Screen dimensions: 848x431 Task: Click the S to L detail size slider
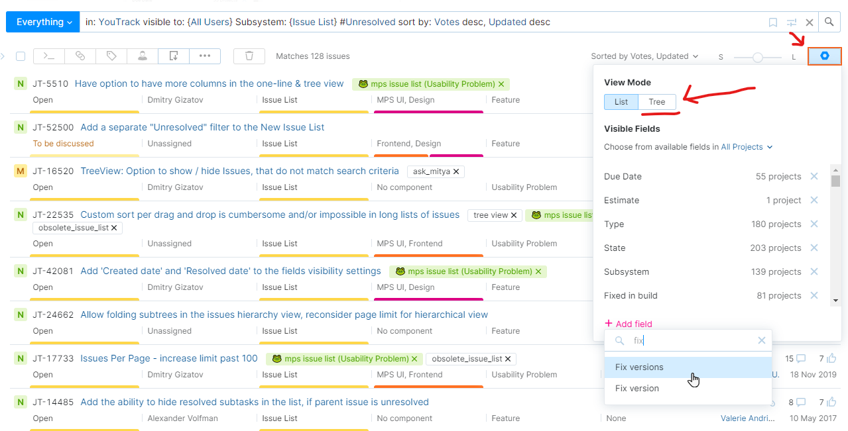(x=757, y=58)
